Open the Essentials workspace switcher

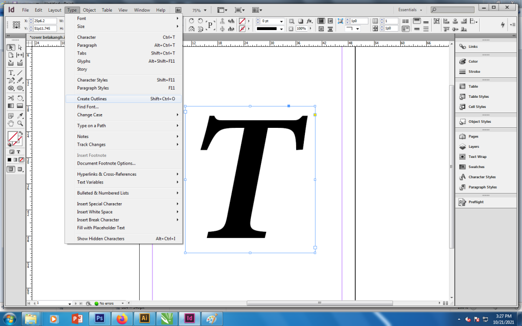click(x=410, y=9)
